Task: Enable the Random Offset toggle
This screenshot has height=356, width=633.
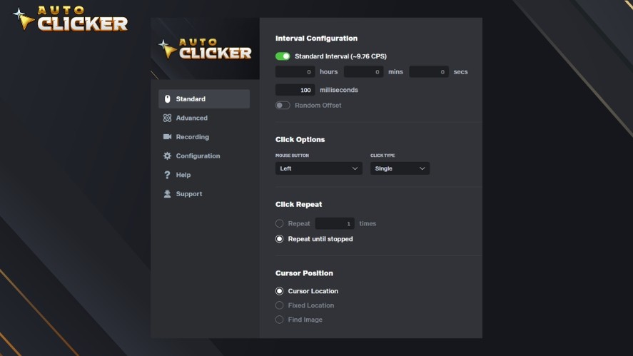Action: tap(283, 106)
